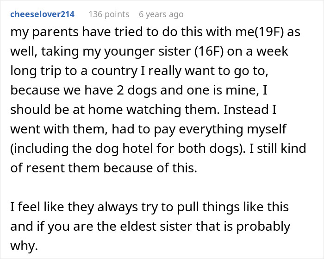Click the 6 years ago timestamp

pyautogui.click(x=161, y=14)
